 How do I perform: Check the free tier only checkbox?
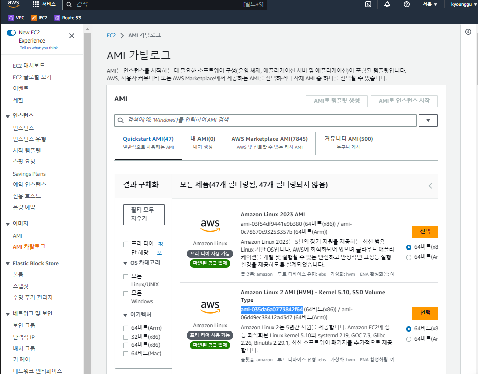pyautogui.click(x=125, y=244)
